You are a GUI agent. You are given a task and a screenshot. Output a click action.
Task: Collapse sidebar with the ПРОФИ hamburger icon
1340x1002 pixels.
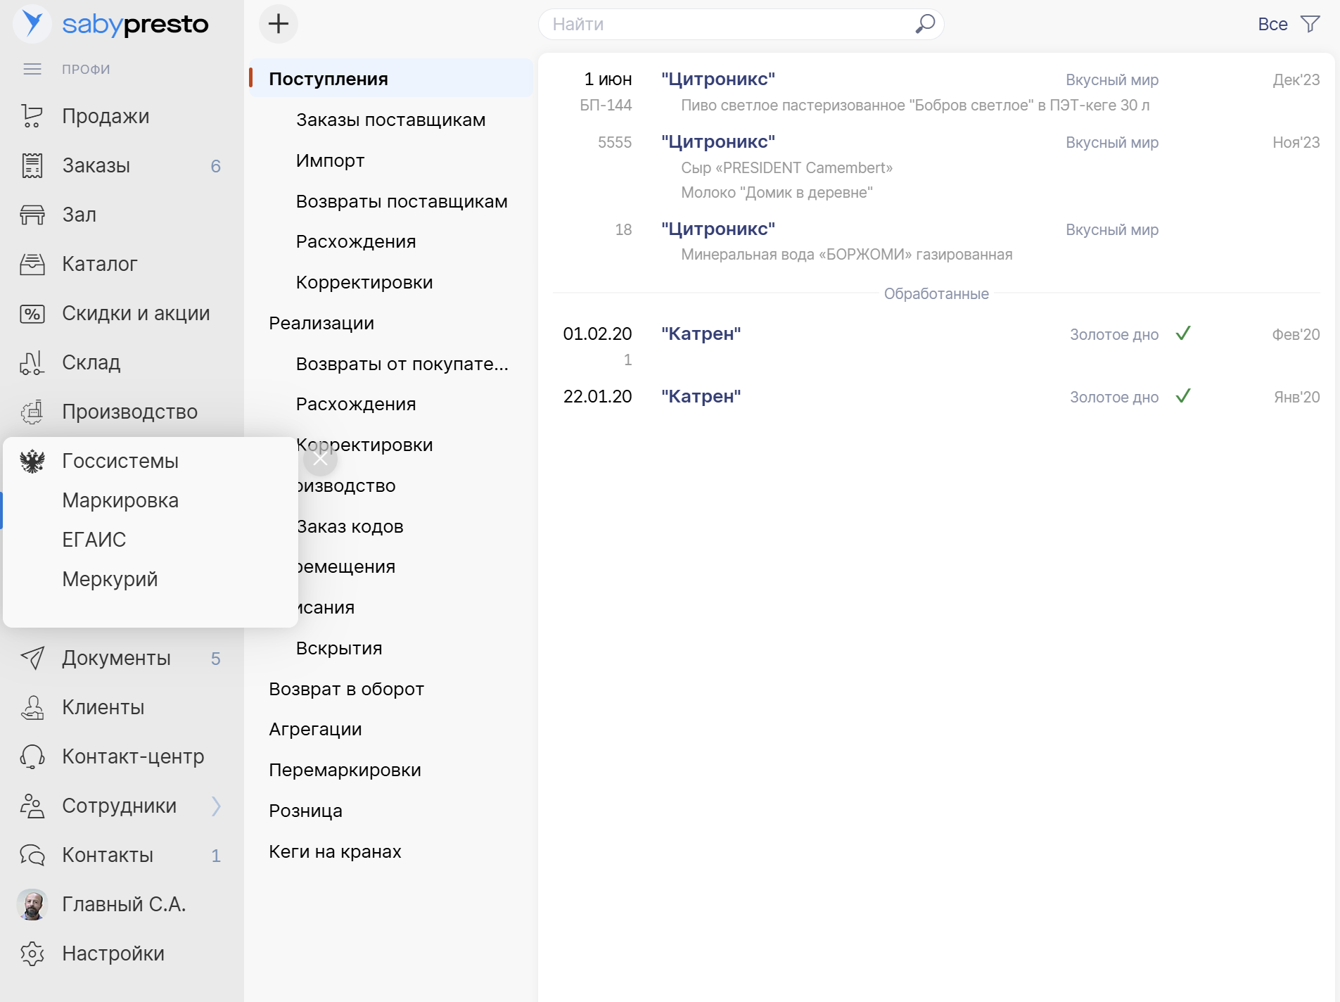[32, 68]
